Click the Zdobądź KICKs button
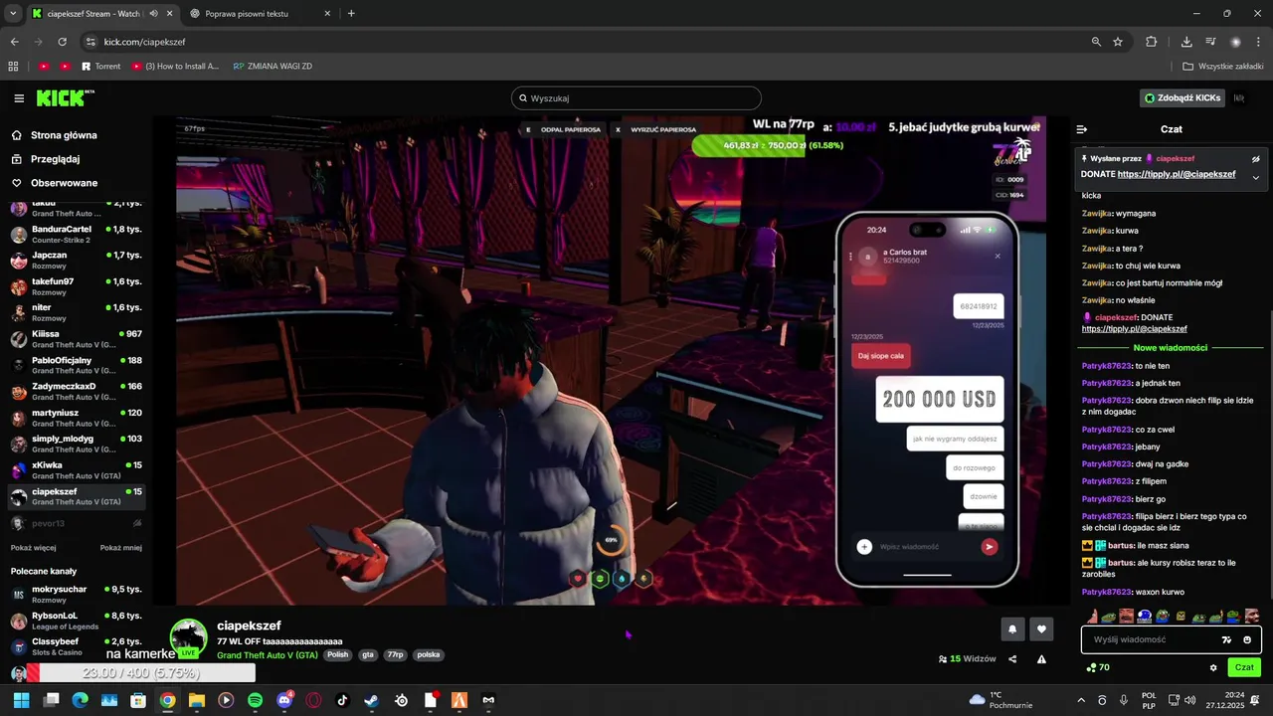The width and height of the screenshot is (1273, 716). point(1182,98)
